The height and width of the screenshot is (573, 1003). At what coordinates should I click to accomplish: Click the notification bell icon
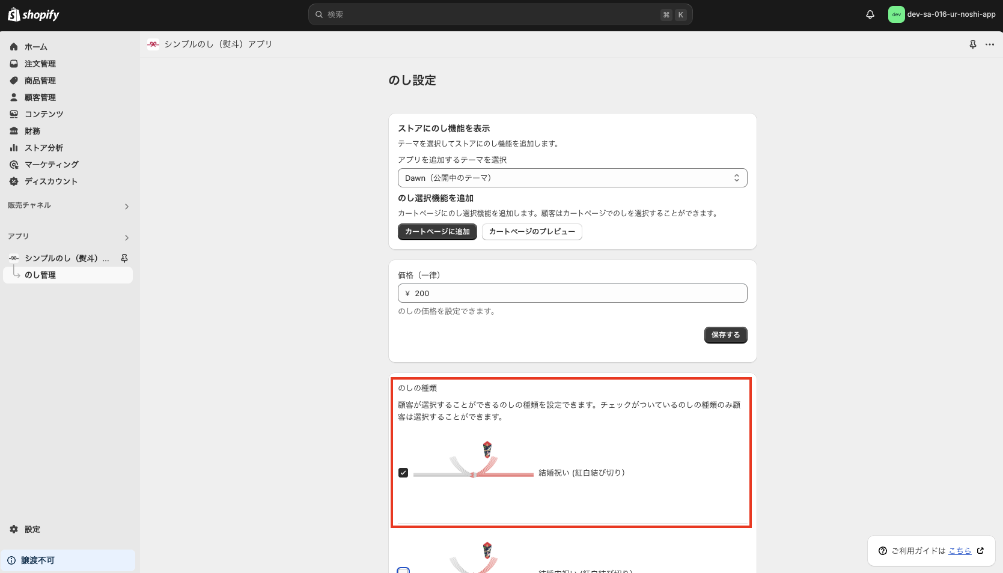click(870, 14)
